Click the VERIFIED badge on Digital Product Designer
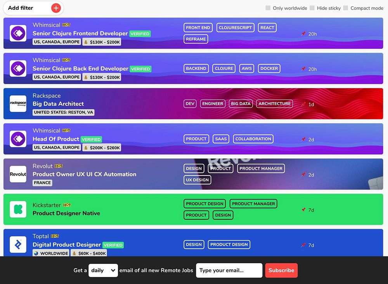Image resolution: width=388 pixels, height=284 pixels. (113, 245)
